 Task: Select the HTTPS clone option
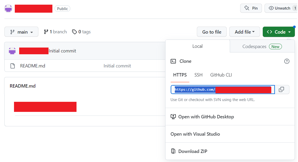[x=180, y=75]
